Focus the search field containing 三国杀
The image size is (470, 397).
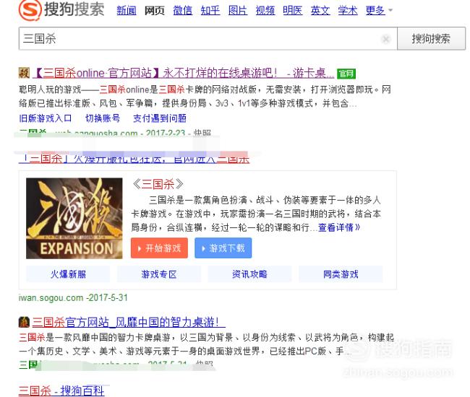(x=208, y=38)
